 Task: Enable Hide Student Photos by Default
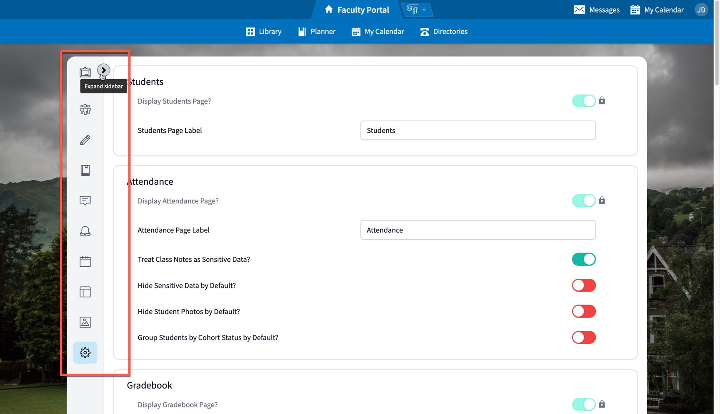(x=584, y=311)
